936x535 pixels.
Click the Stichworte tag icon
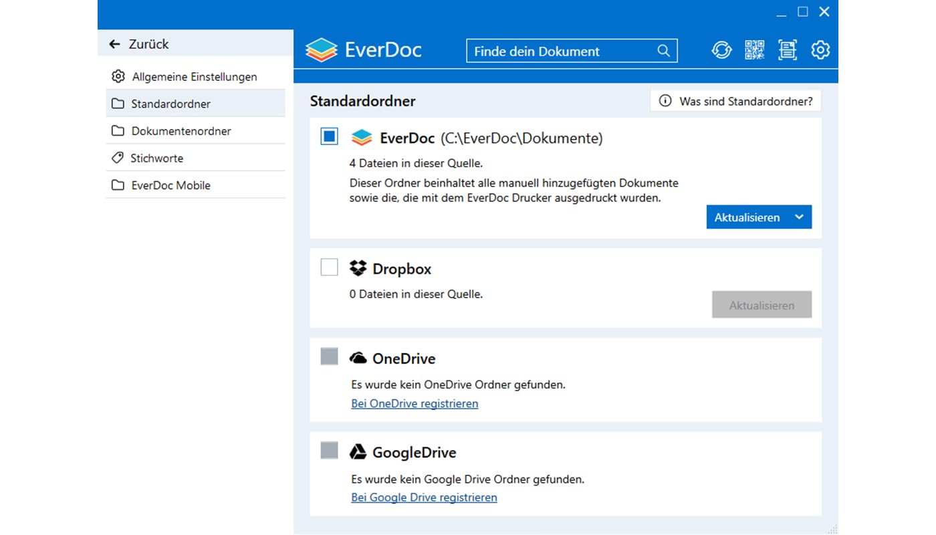pos(118,158)
